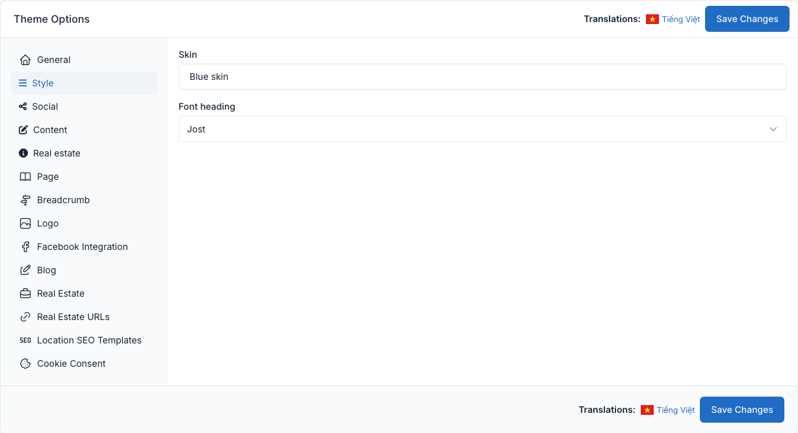The image size is (798, 433).
Task: Click the share icon beside Social
Action: coord(23,106)
